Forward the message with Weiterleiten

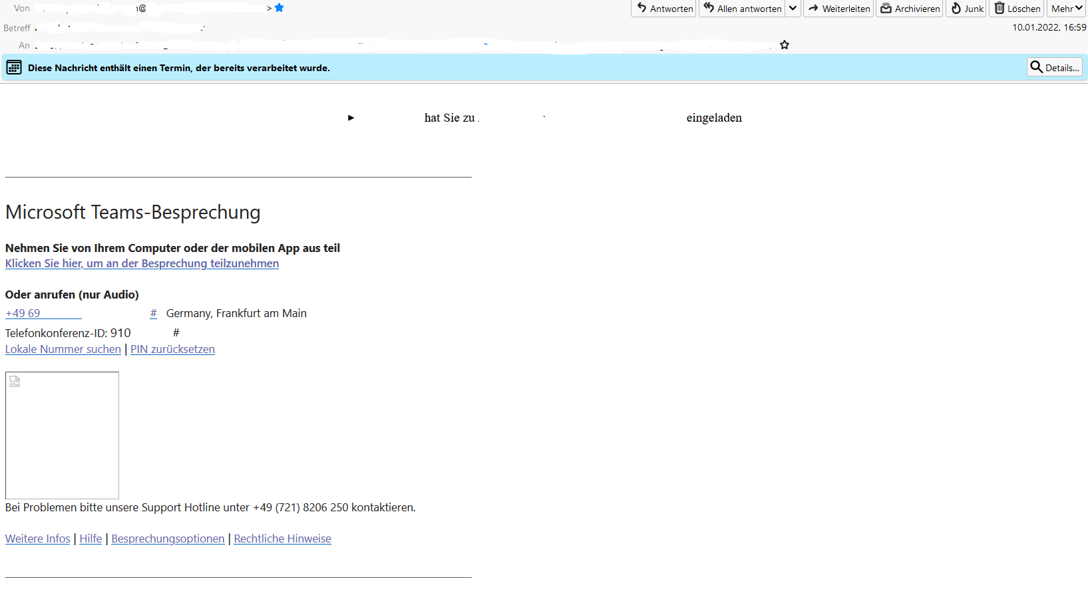click(x=838, y=9)
